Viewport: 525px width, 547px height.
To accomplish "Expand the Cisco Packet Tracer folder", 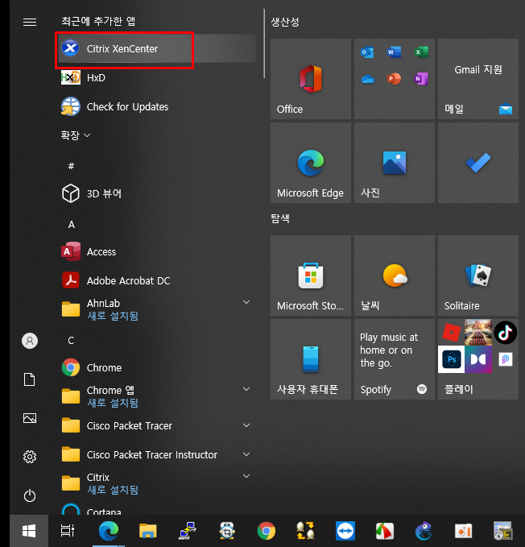I will [157, 425].
